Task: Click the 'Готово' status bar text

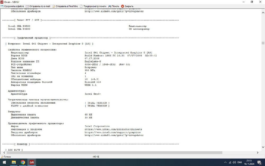Action: click(x=7, y=157)
